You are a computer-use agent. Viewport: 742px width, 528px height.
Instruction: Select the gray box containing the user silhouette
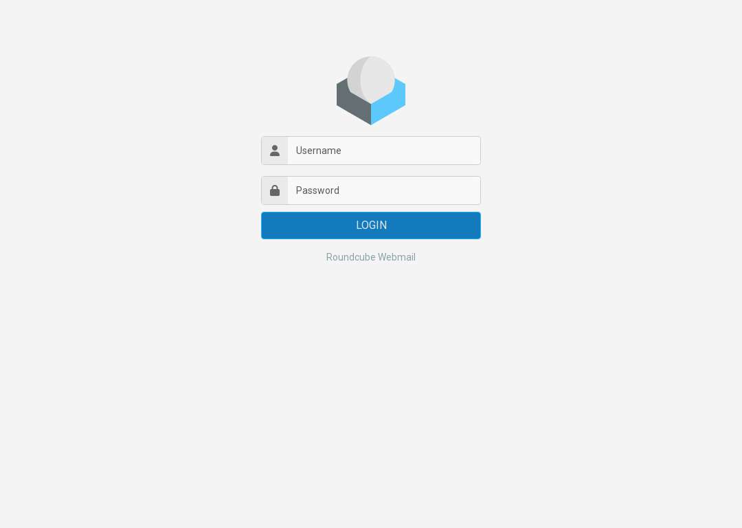(x=274, y=151)
